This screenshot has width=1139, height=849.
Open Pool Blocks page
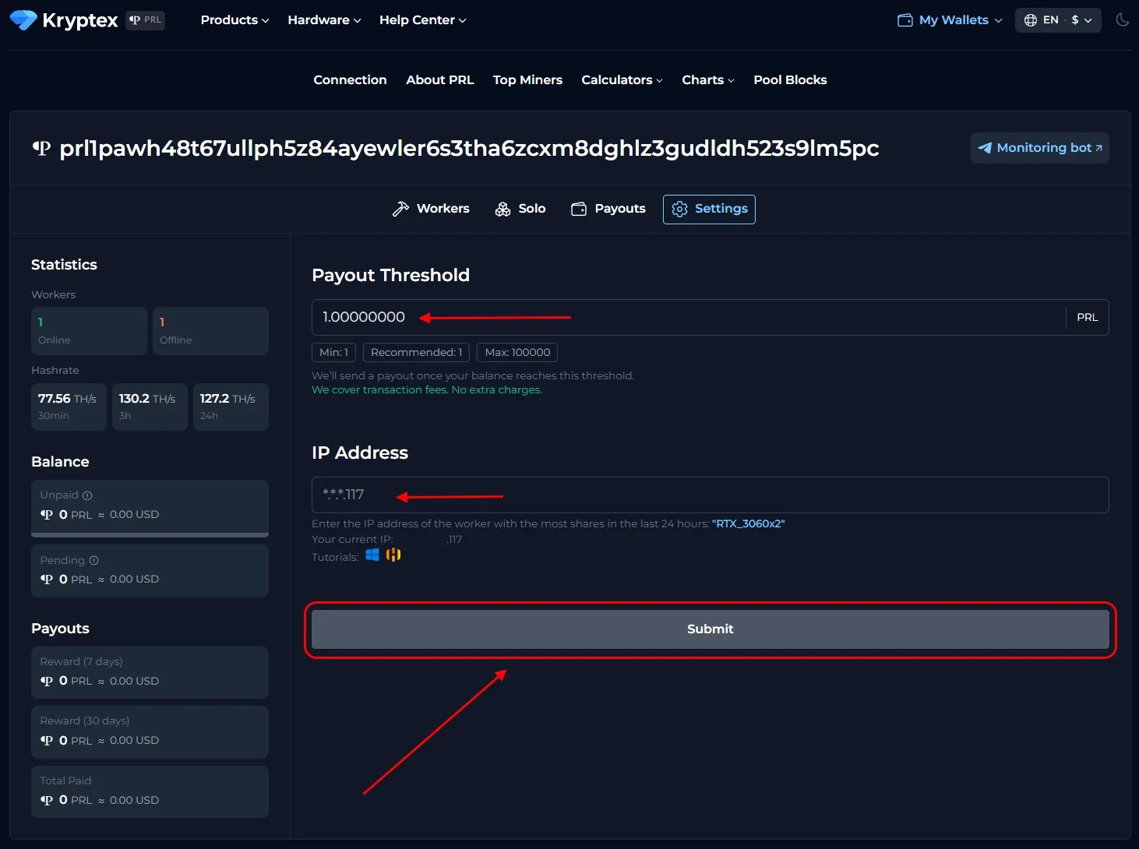(x=790, y=80)
